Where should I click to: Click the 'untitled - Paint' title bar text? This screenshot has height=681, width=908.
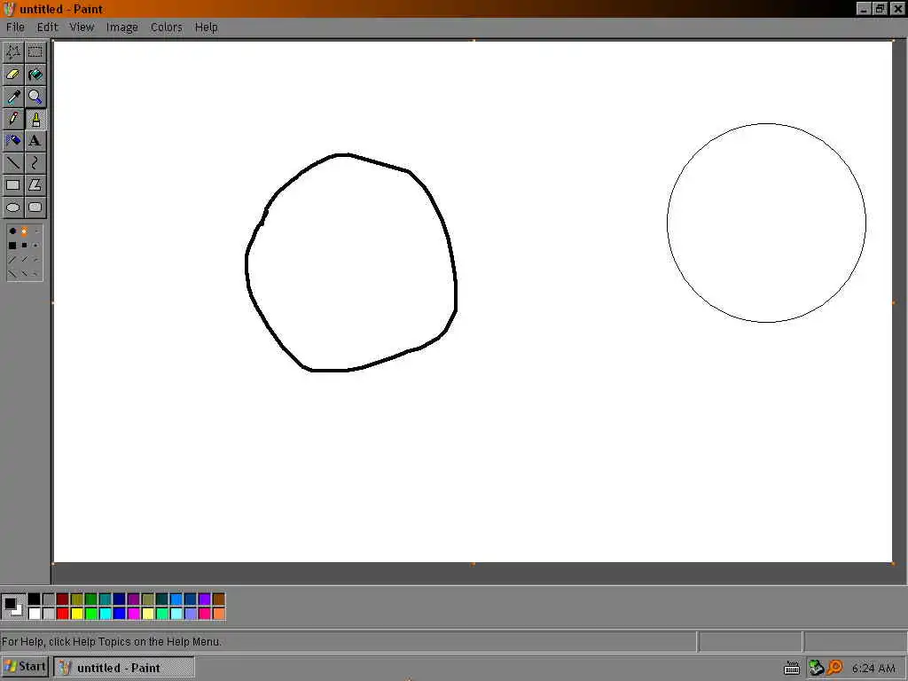point(61,9)
